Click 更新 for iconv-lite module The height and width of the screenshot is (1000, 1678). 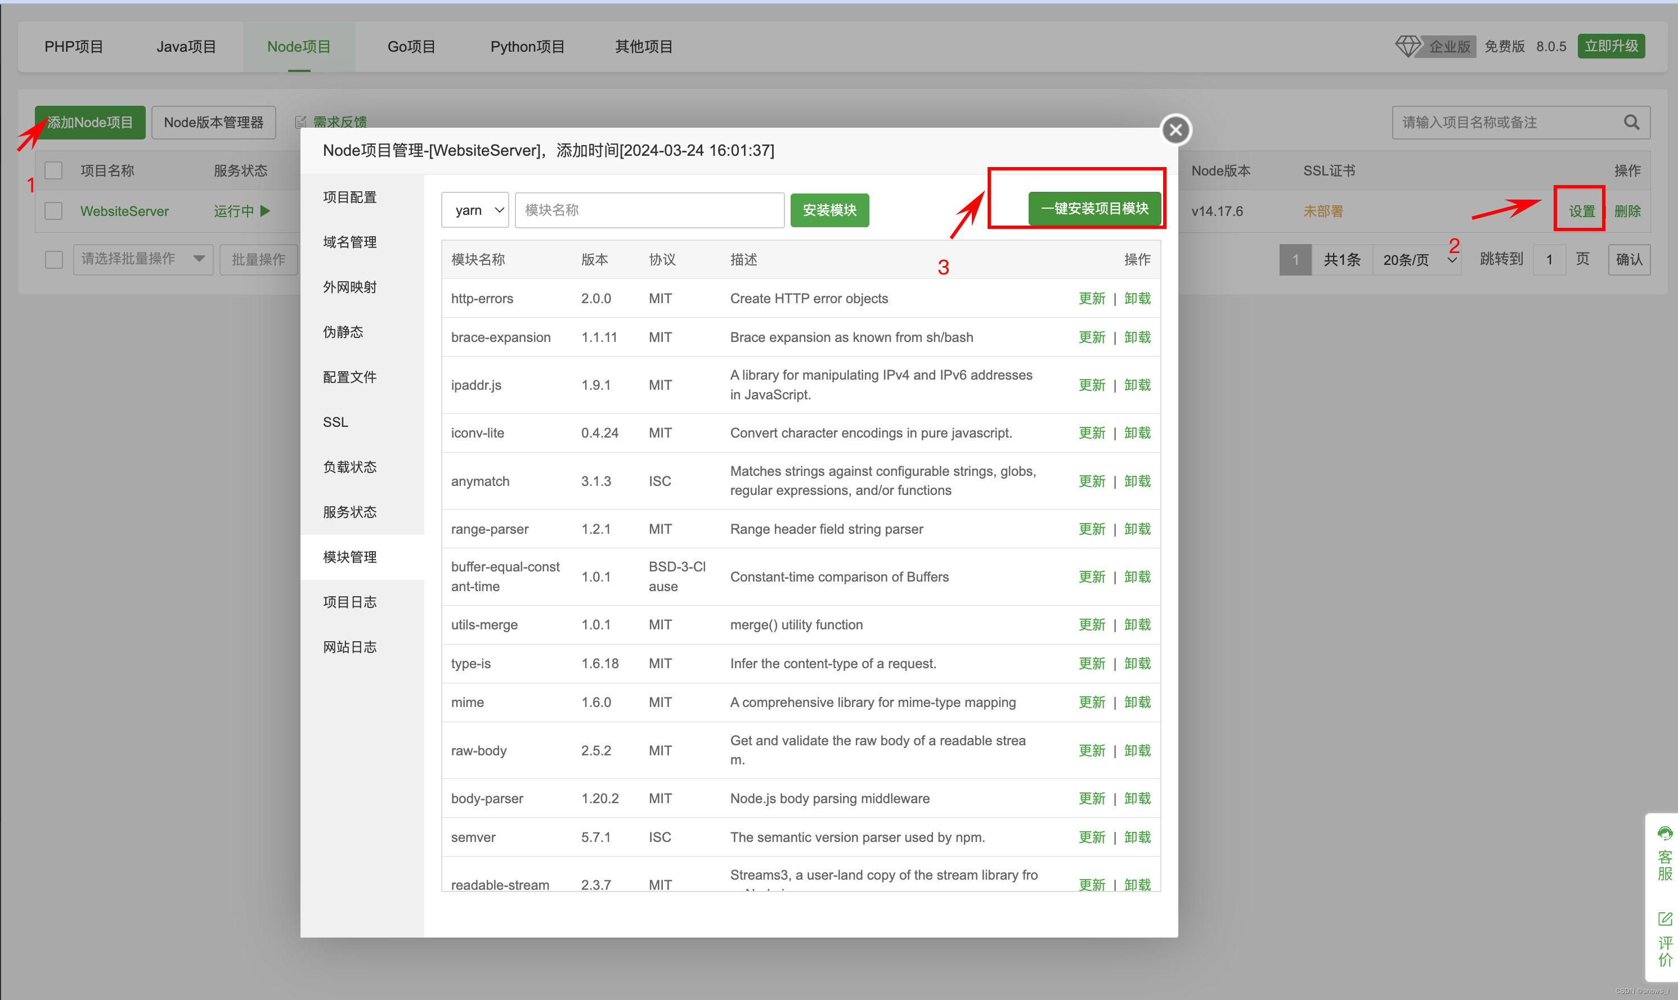pyautogui.click(x=1092, y=433)
